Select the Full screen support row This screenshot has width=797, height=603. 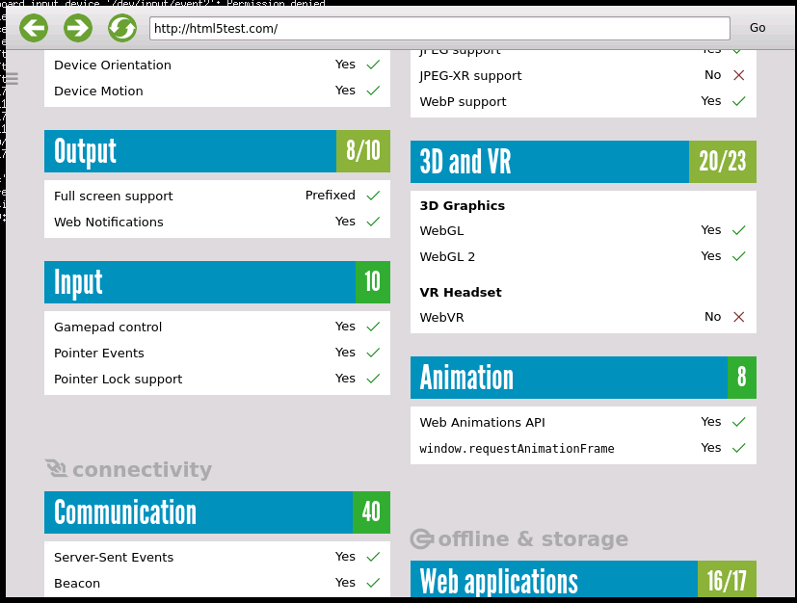[x=217, y=196]
